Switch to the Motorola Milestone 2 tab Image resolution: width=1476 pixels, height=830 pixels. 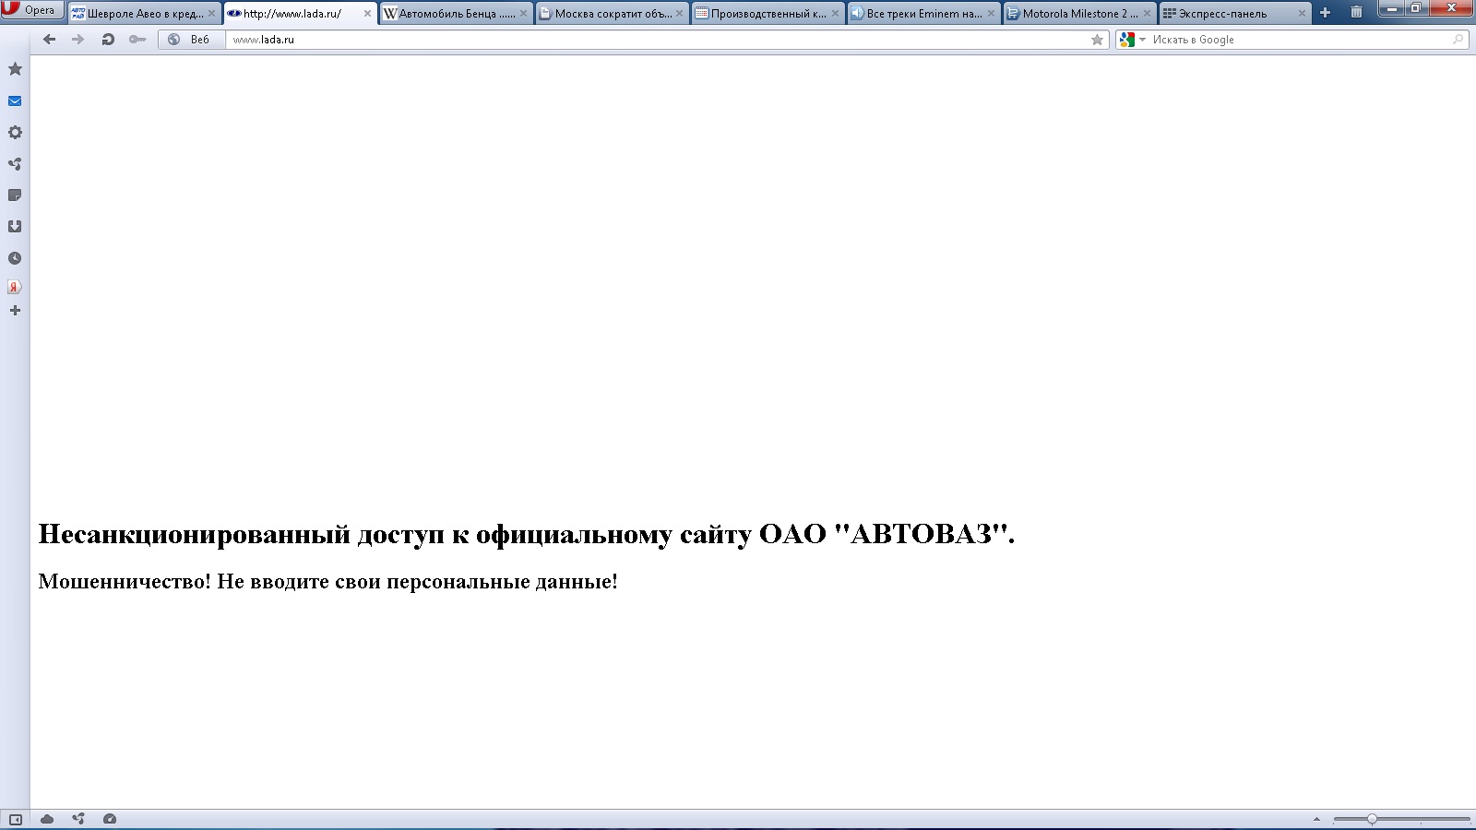[1079, 14]
